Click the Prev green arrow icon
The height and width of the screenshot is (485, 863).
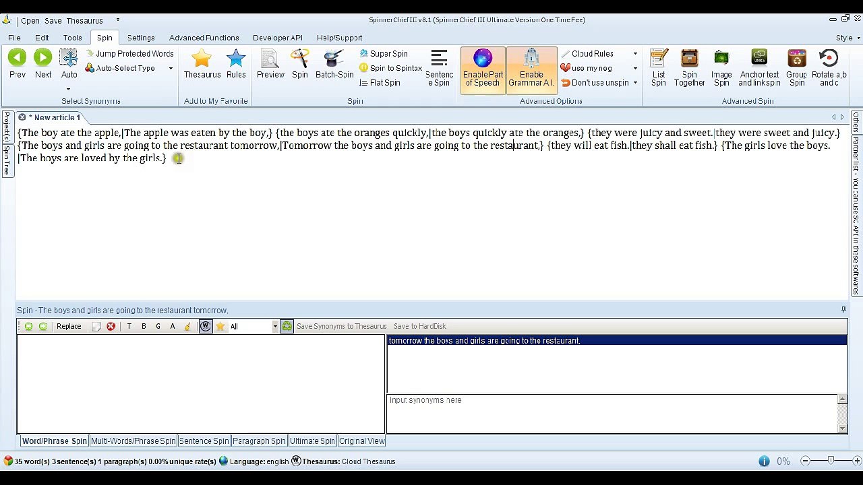click(x=18, y=58)
